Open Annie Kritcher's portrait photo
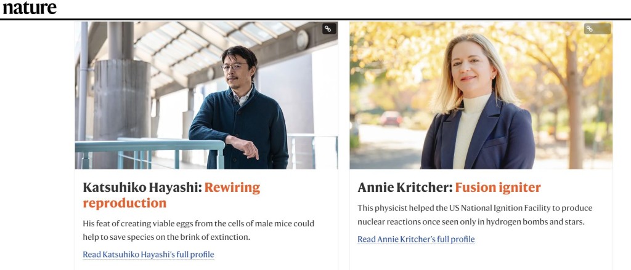 [x=481, y=95]
